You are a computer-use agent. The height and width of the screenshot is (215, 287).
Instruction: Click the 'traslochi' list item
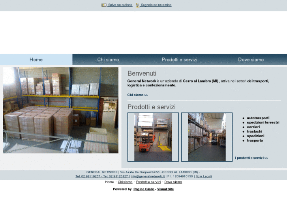point(255,131)
